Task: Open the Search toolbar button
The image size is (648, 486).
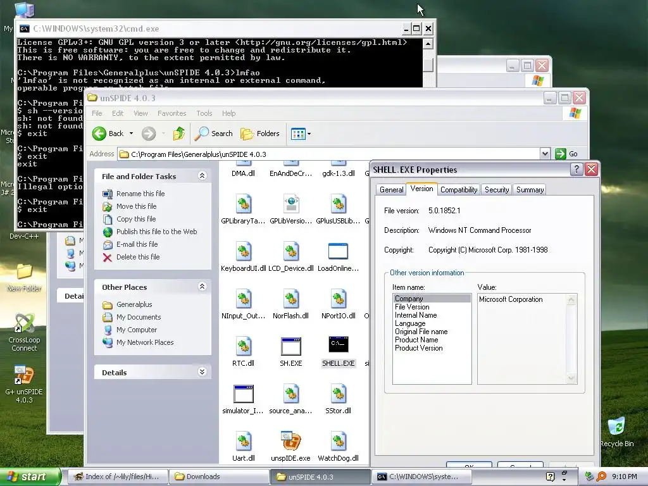Action: coord(213,134)
